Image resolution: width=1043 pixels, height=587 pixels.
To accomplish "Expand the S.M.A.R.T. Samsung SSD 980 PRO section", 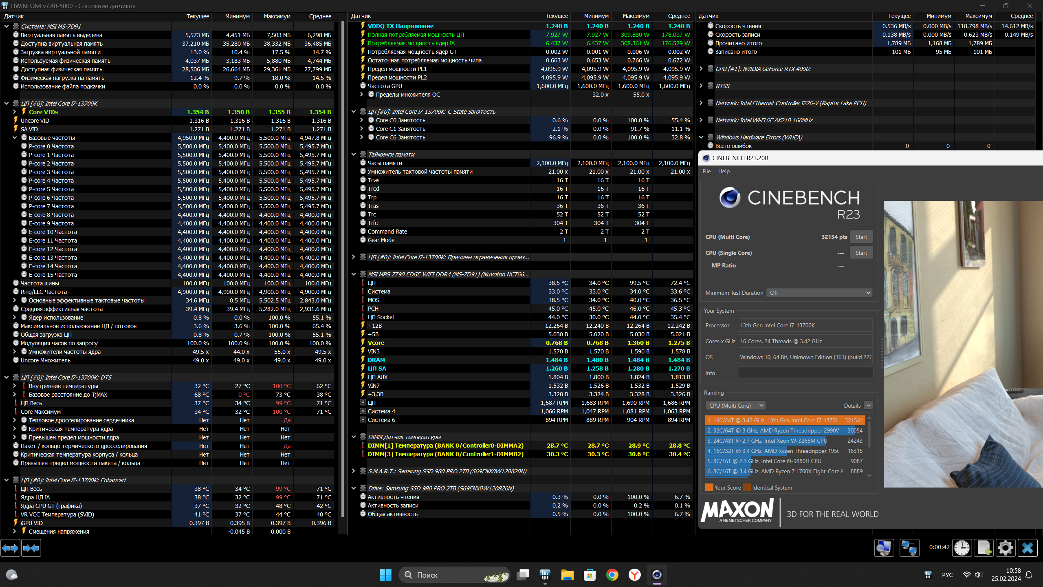I will click(x=354, y=471).
